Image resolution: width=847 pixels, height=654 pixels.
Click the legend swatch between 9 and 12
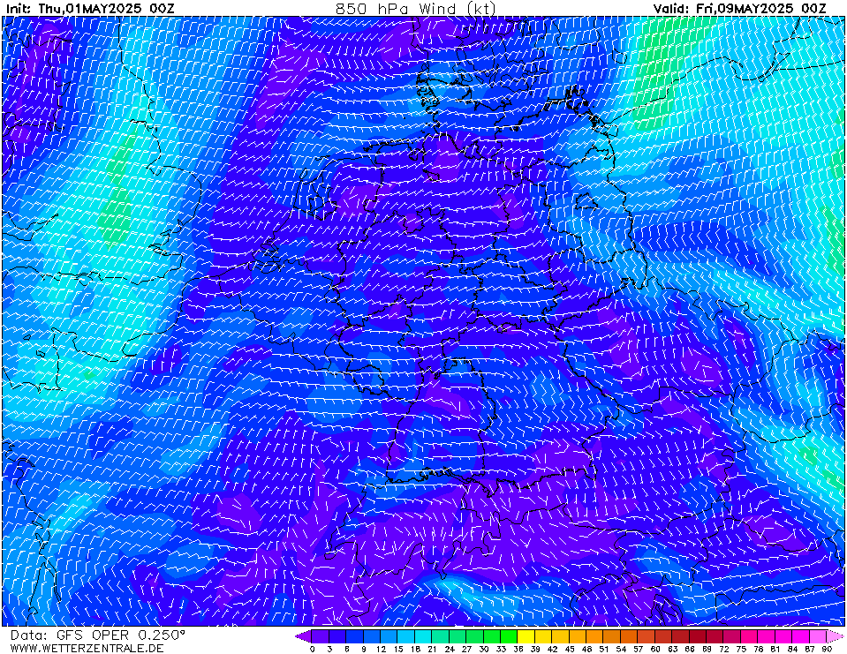click(372, 636)
